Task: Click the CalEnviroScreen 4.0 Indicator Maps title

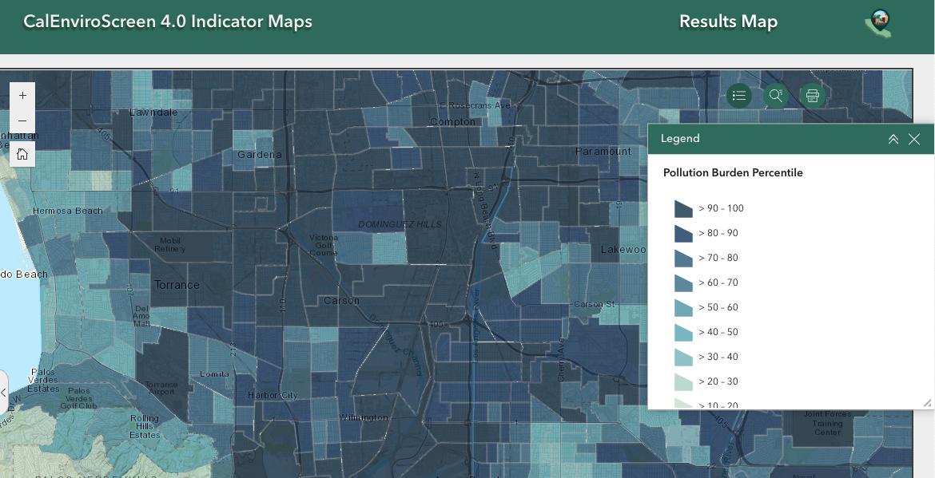Action: pyautogui.click(x=168, y=22)
